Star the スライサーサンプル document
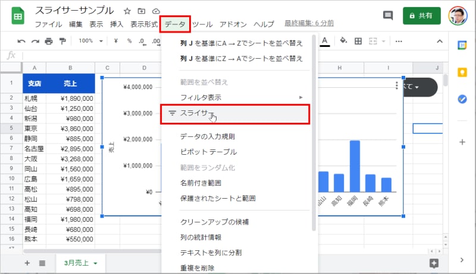476x274 pixels. [x=127, y=11]
